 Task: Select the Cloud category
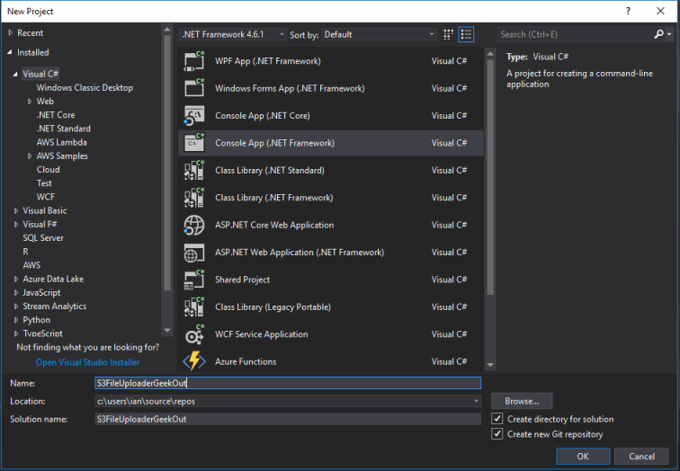click(x=49, y=169)
